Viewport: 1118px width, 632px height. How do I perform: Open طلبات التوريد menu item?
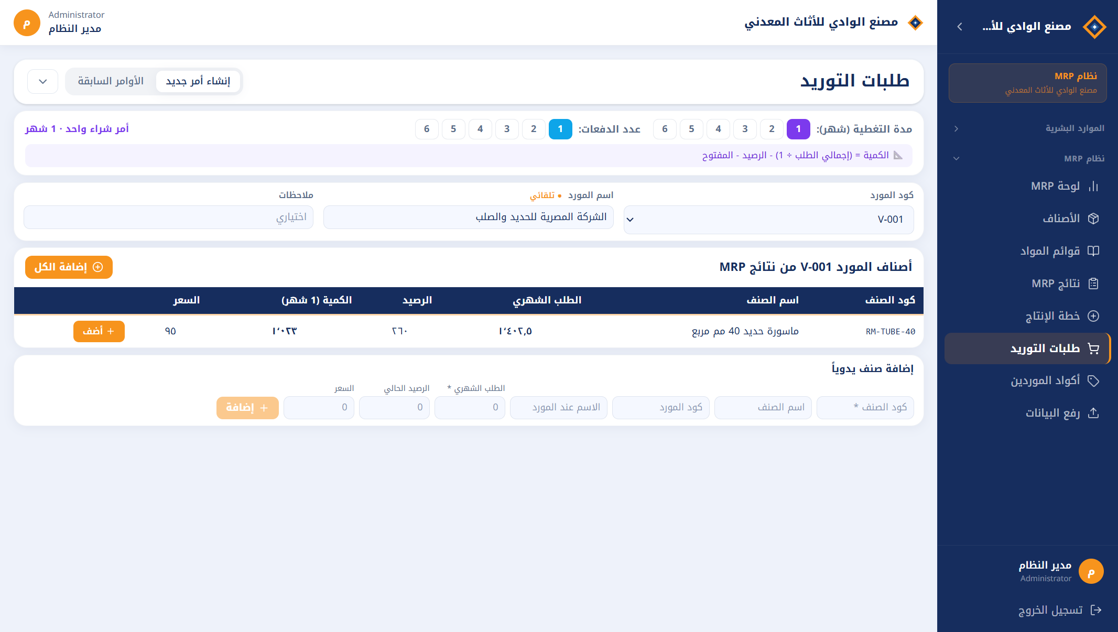(1027, 348)
